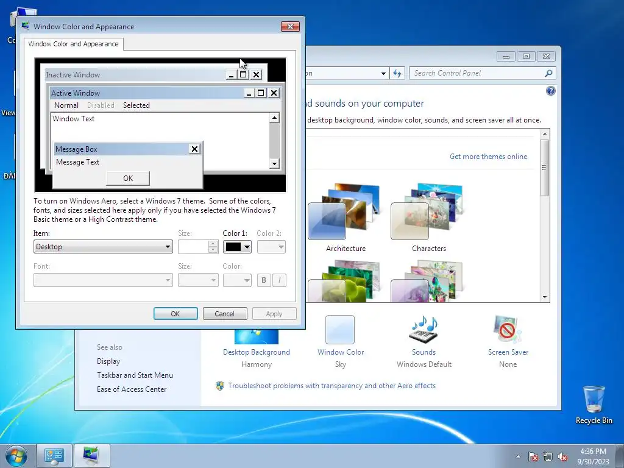Screen dimensions: 624x468
Task: Expand the Control Panel address bar dropdown arrow
Action: (383, 73)
